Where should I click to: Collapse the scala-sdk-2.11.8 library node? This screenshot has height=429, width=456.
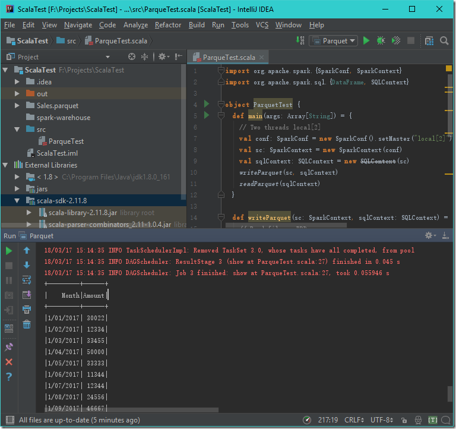pyautogui.click(x=17, y=200)
